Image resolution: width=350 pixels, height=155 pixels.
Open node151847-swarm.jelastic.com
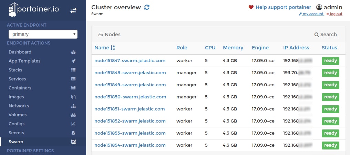[x=130, y=61]
